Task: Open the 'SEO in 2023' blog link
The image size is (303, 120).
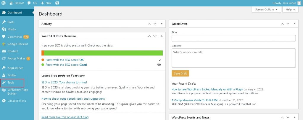Action: click(x=64, y=82)
